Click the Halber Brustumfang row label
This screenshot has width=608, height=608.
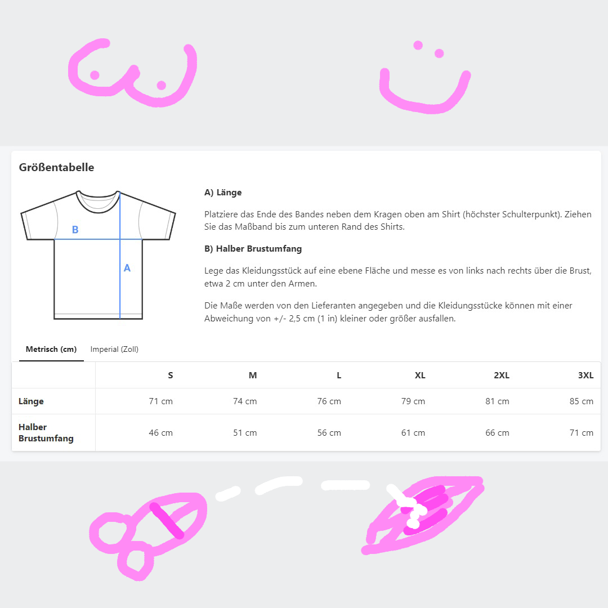point(46,432)
